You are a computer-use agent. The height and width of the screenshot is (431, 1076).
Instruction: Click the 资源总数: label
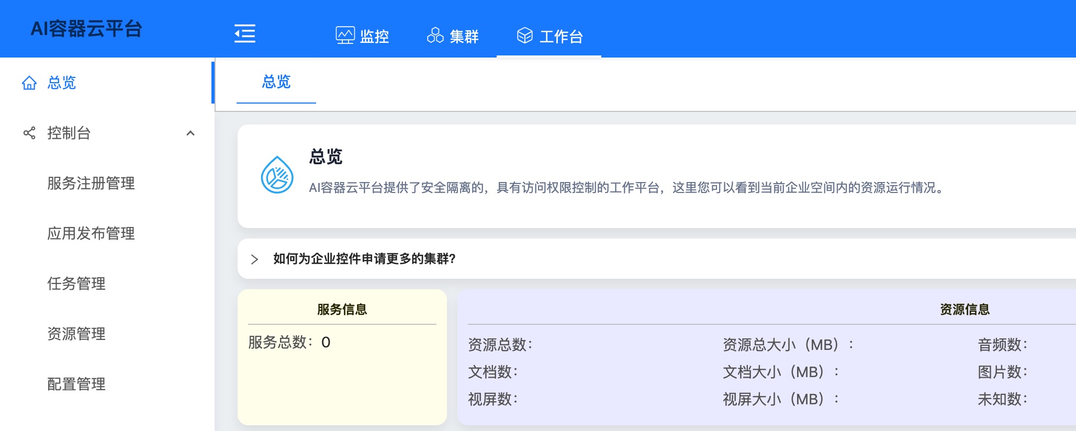[x=500, y=345]
